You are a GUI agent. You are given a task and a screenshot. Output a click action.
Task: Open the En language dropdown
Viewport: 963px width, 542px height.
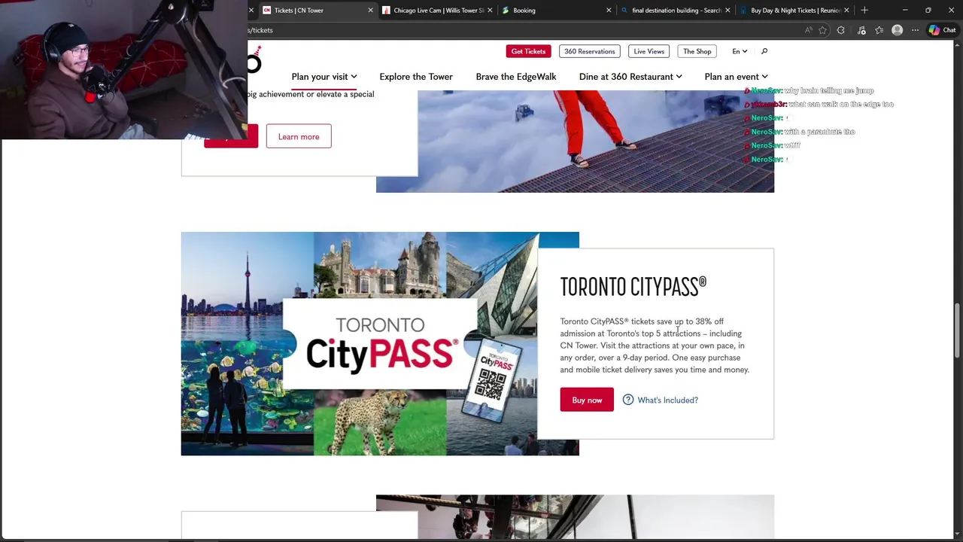click(740, 51)
